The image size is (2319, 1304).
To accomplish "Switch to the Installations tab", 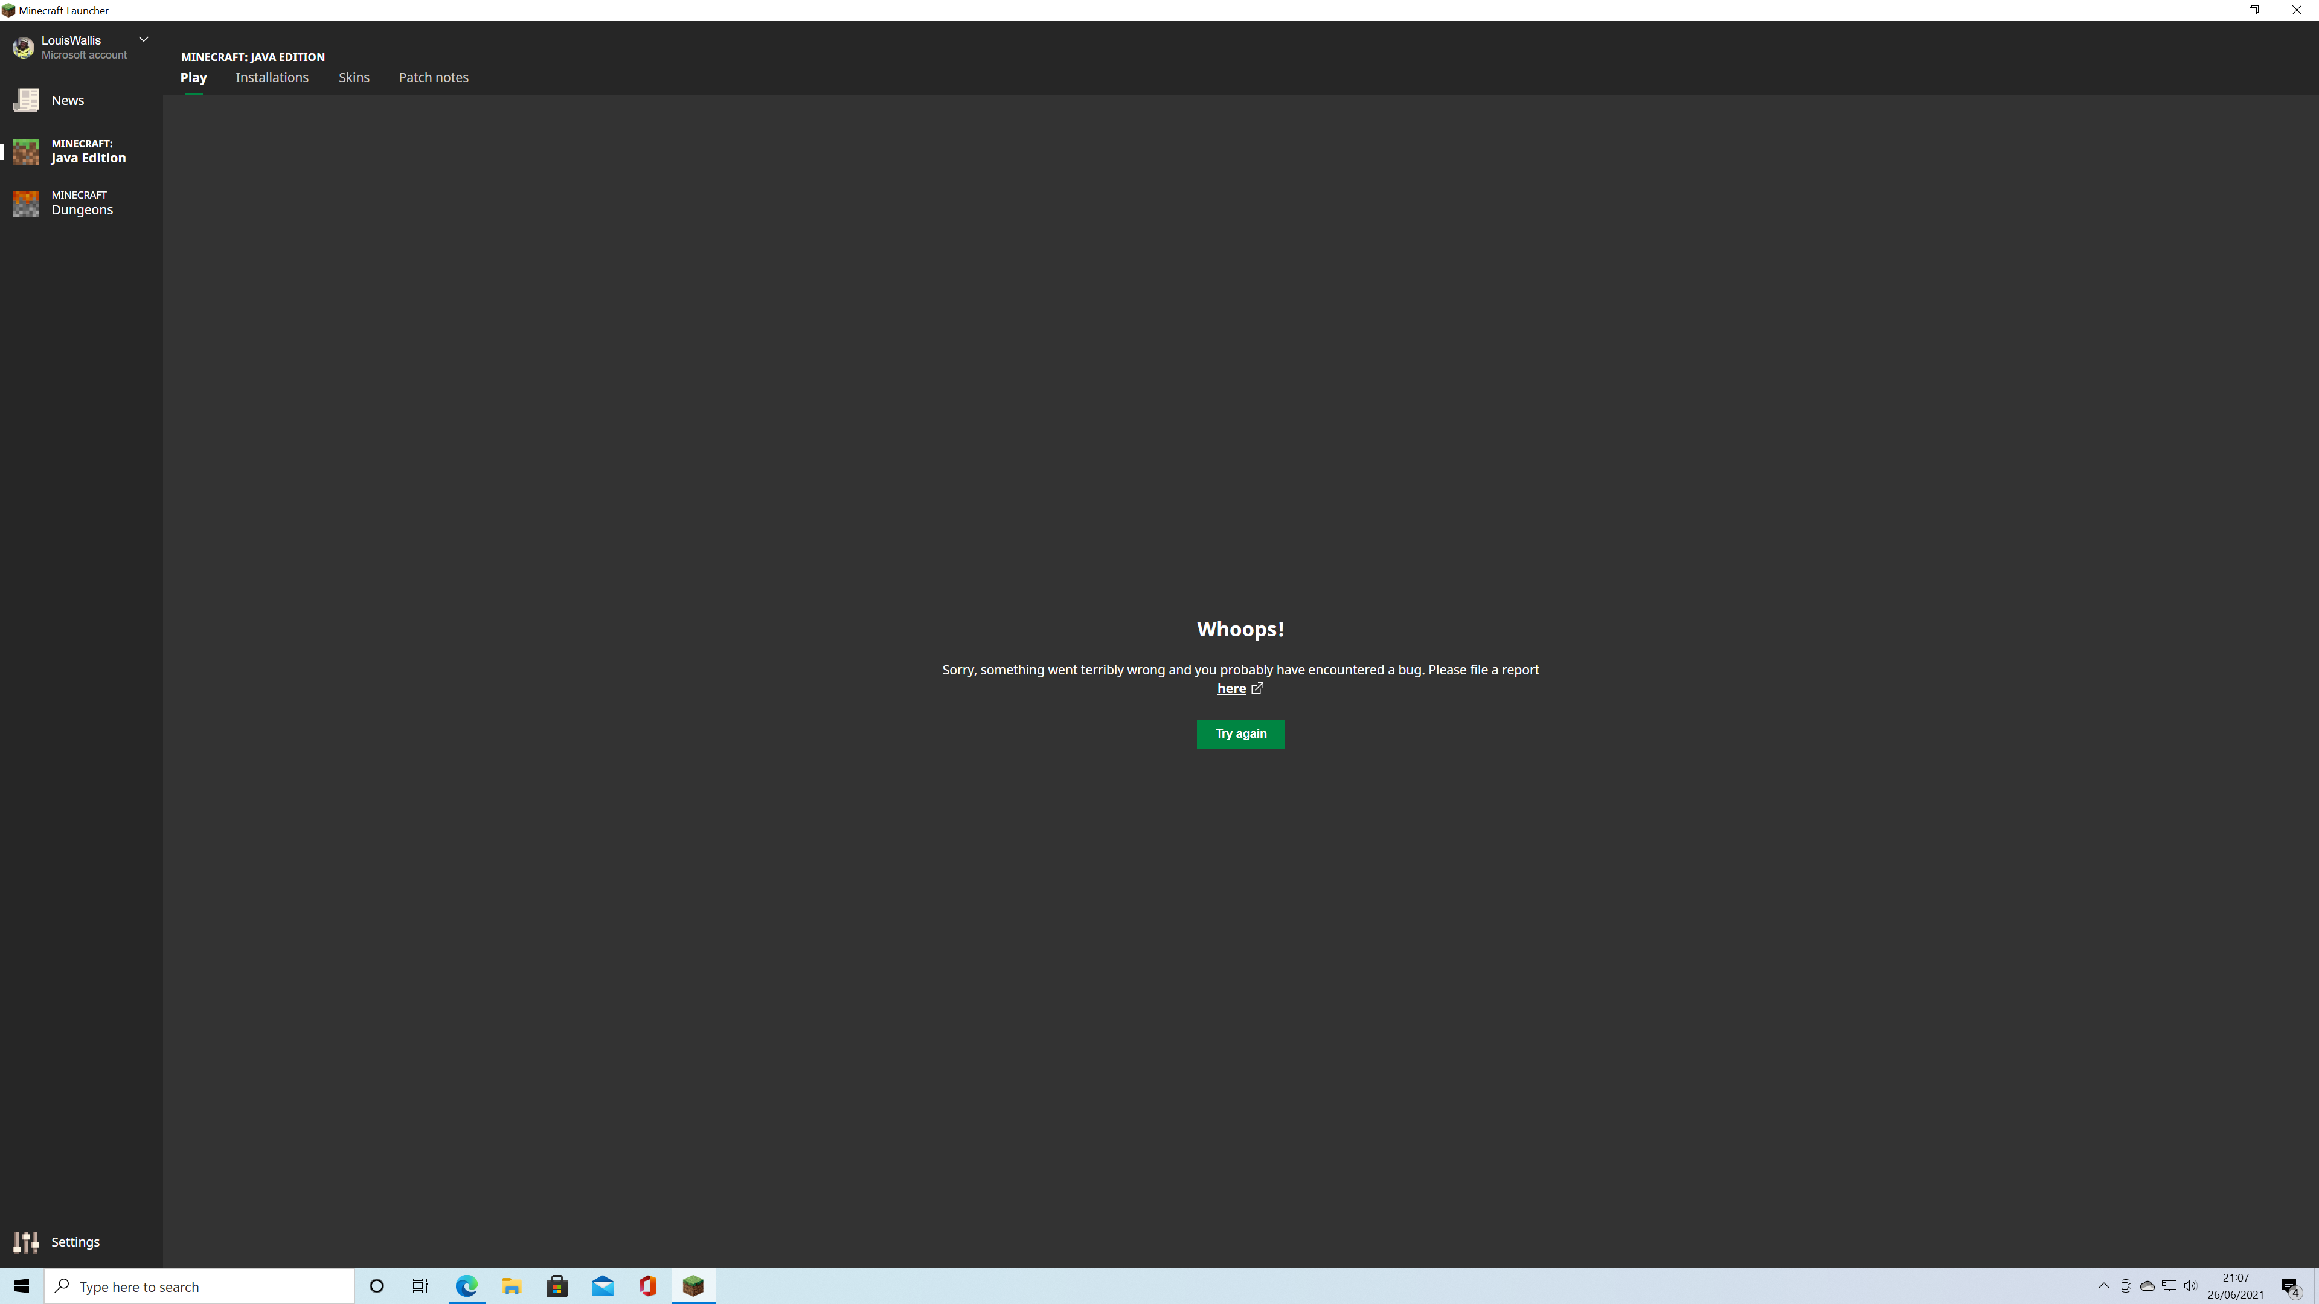I will tap(272, 77).
